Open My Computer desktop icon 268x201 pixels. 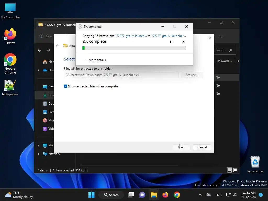pos(10,10)
